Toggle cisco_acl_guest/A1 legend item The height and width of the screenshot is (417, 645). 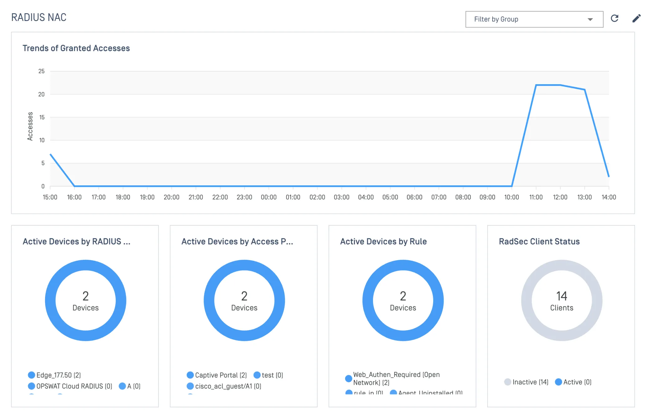pyautogui.click(x=224, y=386)
